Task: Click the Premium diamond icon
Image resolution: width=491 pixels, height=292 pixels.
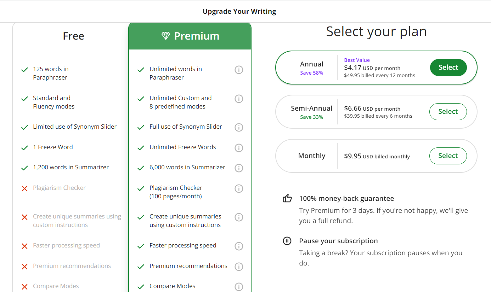Action: (165, 36)
